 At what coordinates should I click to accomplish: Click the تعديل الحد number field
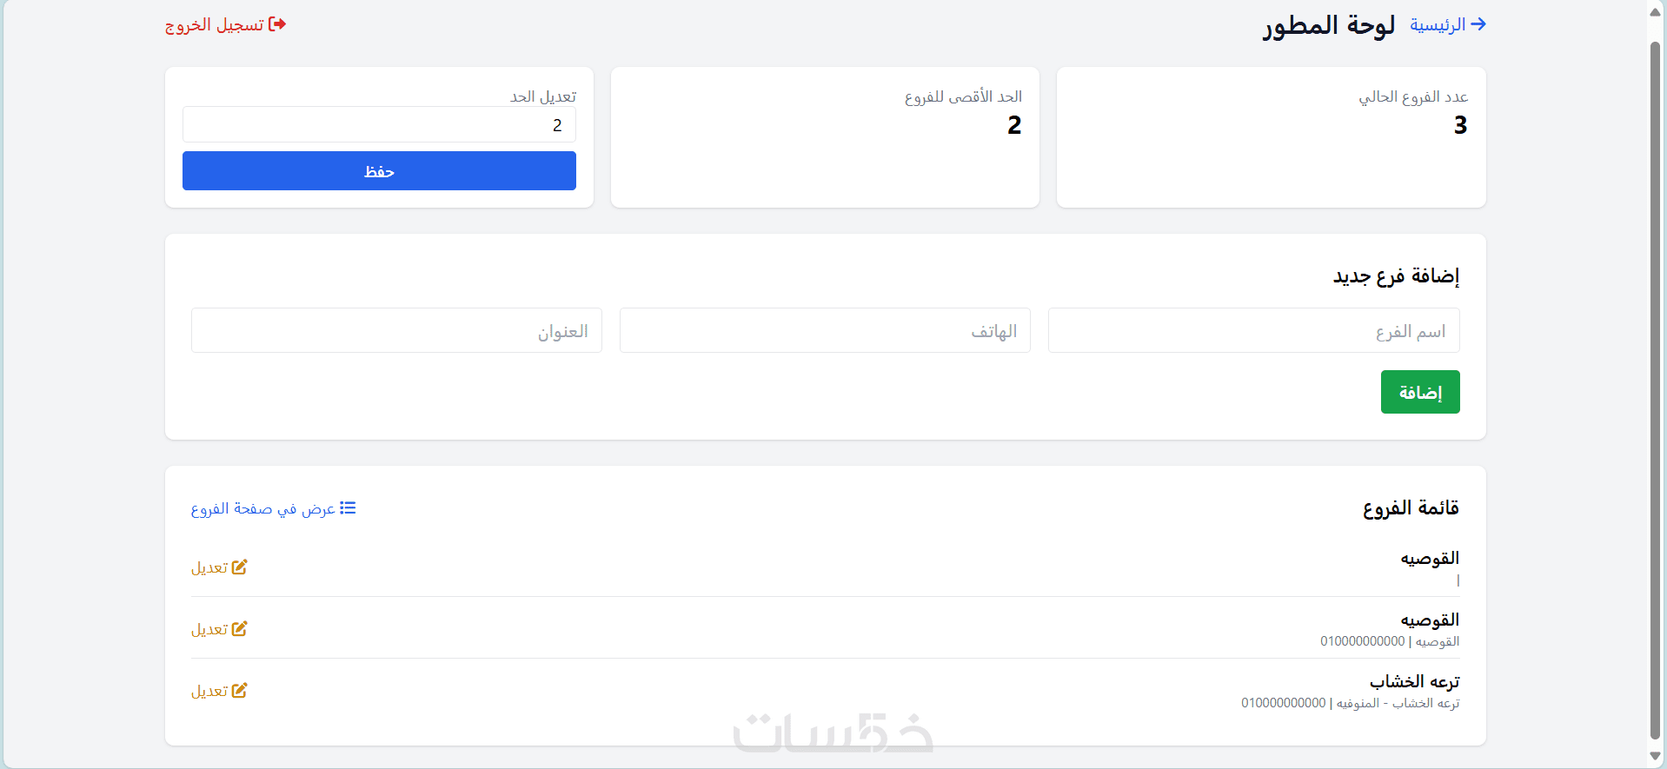[379, 125]
